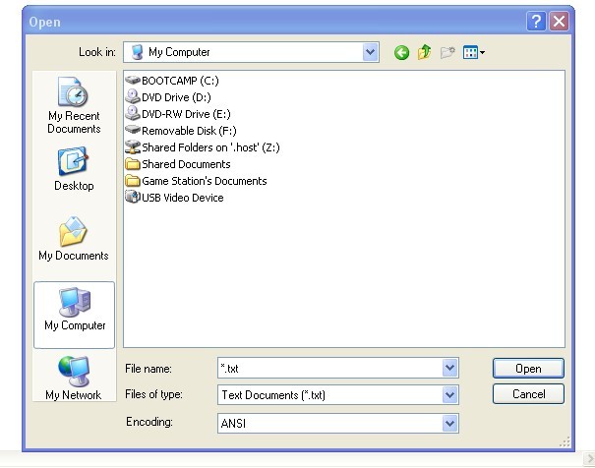Select Removable Disk (F:)
This screenshot has width=595, height=468.
189,131
